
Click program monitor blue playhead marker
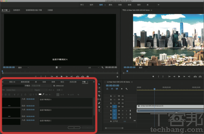(x=127, y=71)
